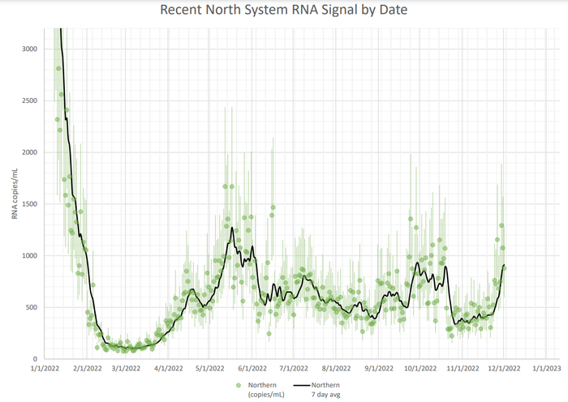Click the green dot Northern legend marker
Image resolution: width=568 pixels, height=402 pixels.
(x=239, y=384)
